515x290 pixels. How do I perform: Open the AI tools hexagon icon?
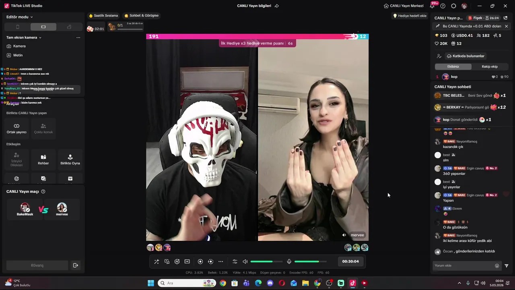[177, 261]
